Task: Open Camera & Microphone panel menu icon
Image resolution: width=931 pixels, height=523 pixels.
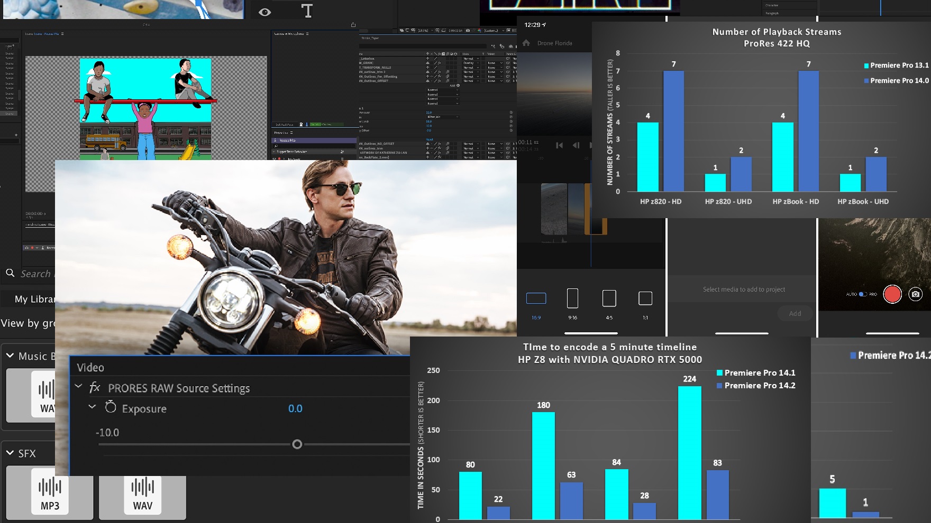Action: 307,34
